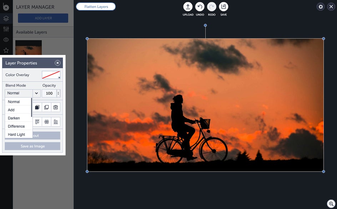Image resolution: width=337 pixels, height=209 pixels.
Task: Click the Save icon
Action: click(223, 7)
